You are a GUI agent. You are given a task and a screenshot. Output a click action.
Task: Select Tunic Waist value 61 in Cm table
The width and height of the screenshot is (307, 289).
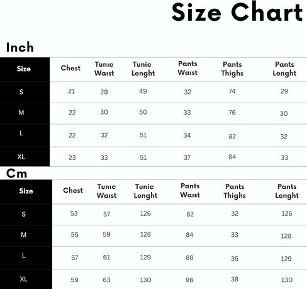(106, 258)
